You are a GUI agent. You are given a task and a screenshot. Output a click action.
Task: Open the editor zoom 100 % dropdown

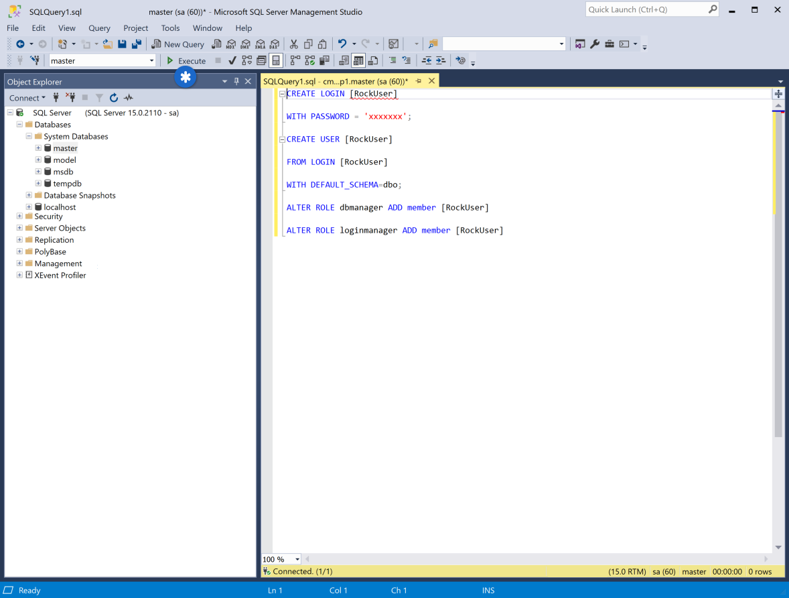click(297, 559)
